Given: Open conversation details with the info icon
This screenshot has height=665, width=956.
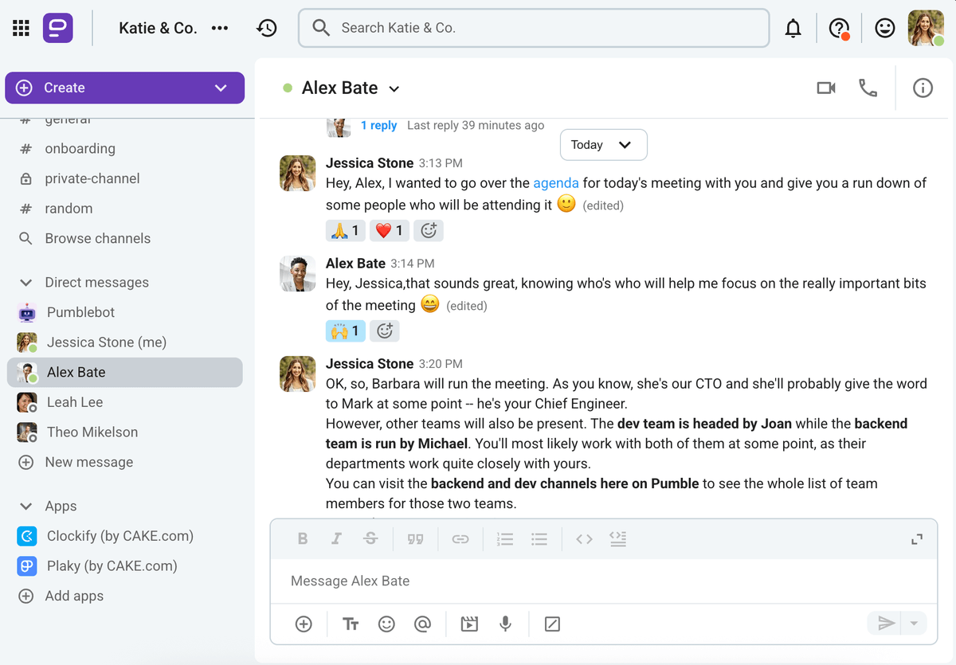Looking at the screenshot, I should (x=923, y=88).
